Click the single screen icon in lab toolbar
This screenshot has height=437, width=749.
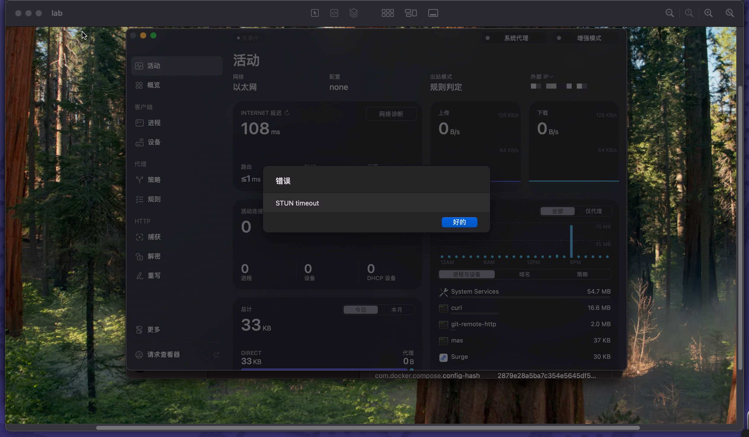point(433,13)
